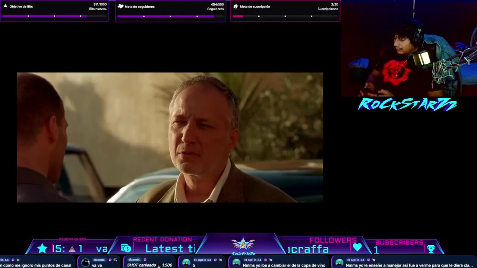Click the heart icon in the Followers panel
The image size is (477, 268).
coord(357,247)
